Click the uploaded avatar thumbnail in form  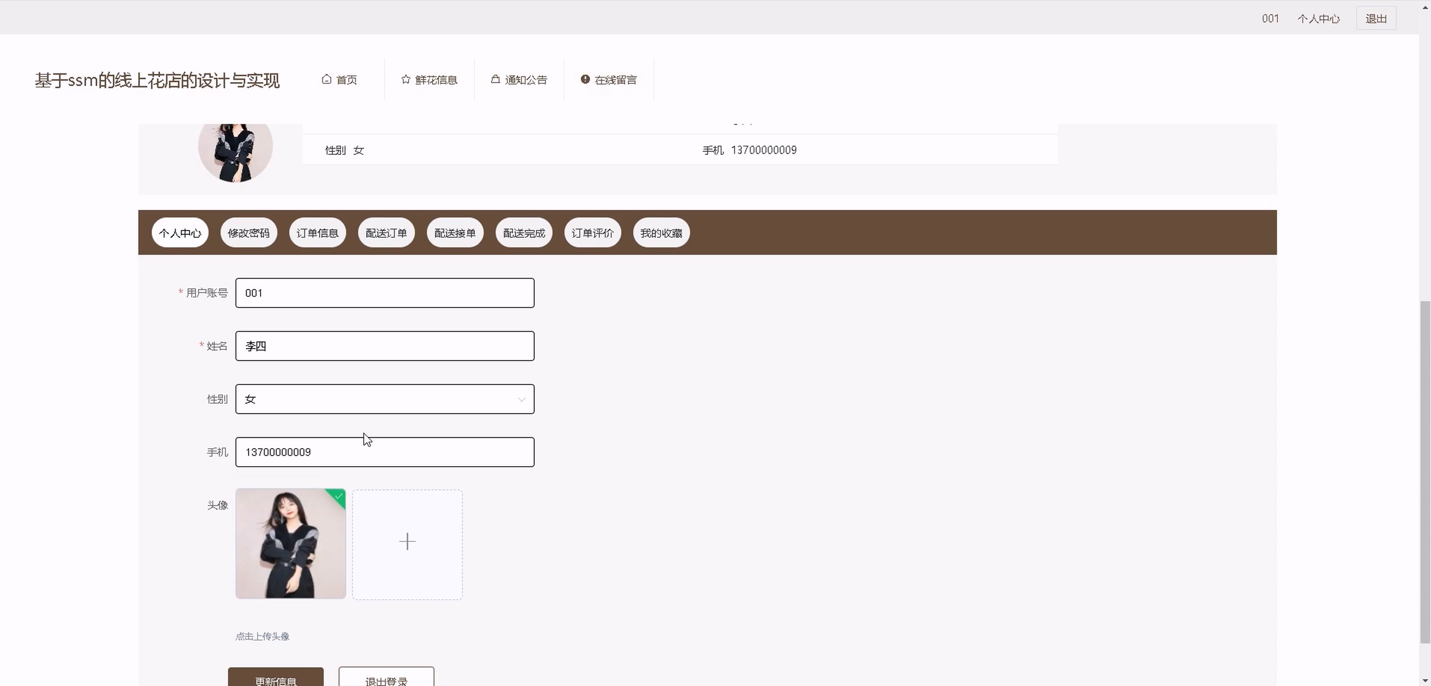coord(290,544)
